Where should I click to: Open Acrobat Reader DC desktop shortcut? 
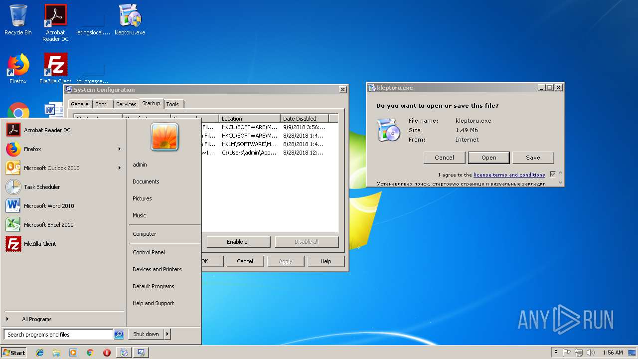click(x=55, y=23)
